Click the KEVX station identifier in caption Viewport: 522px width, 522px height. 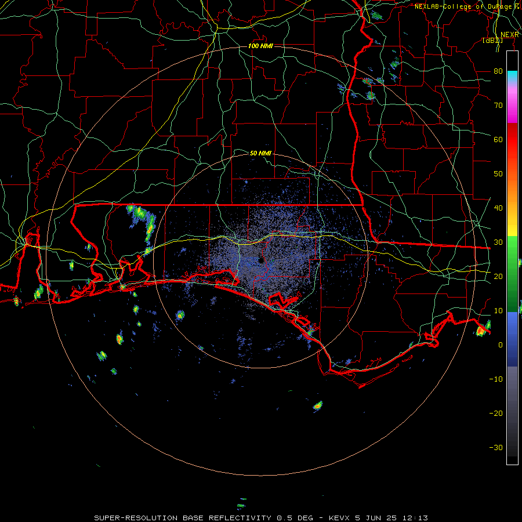coord(339,518)
